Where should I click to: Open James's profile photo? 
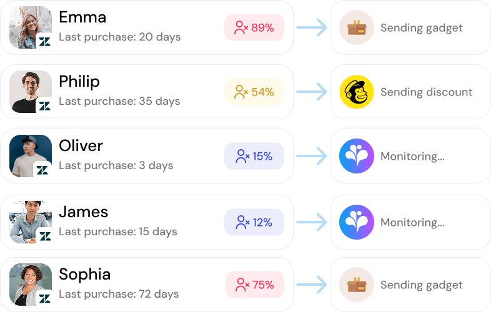pos(28,219)
